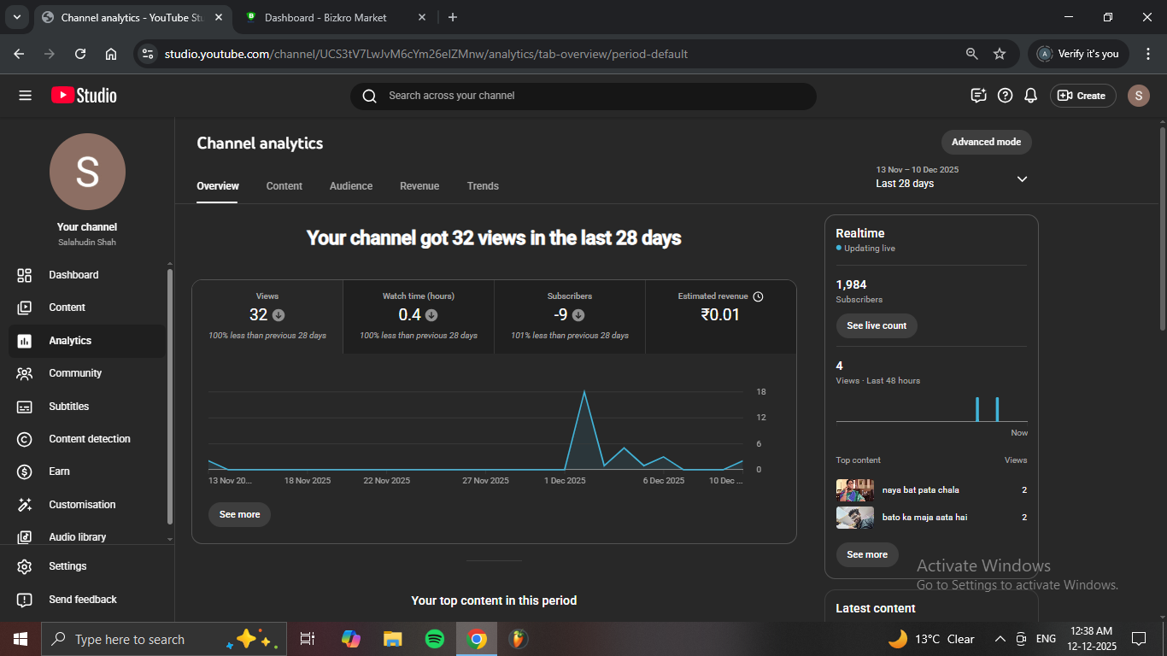Switch to the Audience tab
The image size is (1167, 656).
click(x=351, y=186)
